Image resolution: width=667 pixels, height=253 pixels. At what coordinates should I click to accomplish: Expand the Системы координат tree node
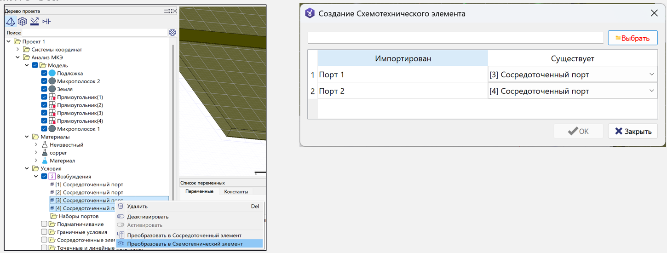point(17,50)
